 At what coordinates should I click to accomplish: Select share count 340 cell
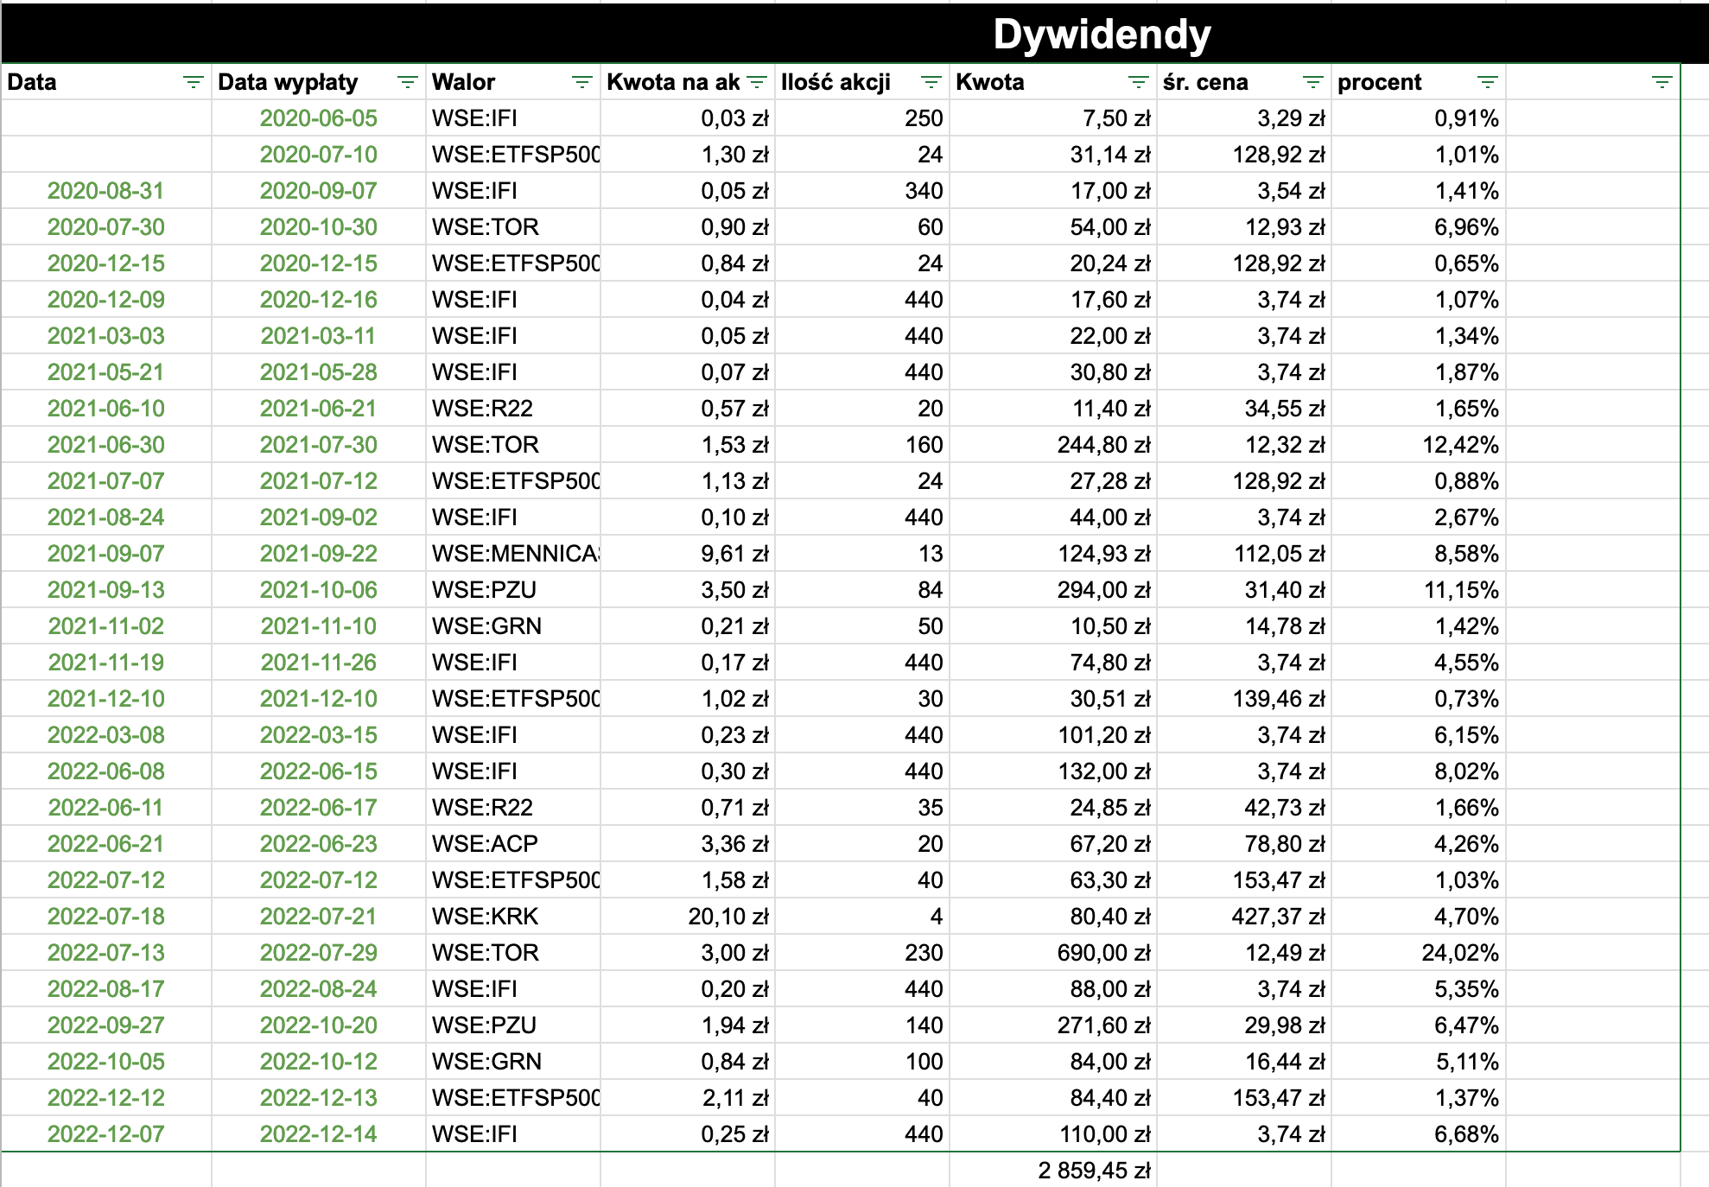(861, 191)
